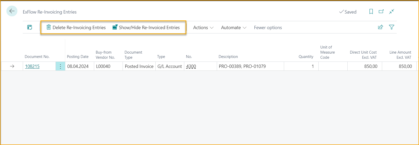419x145 pixels.
Task: Select Line Amount 850,00 cell
Action: pos(399,66)
